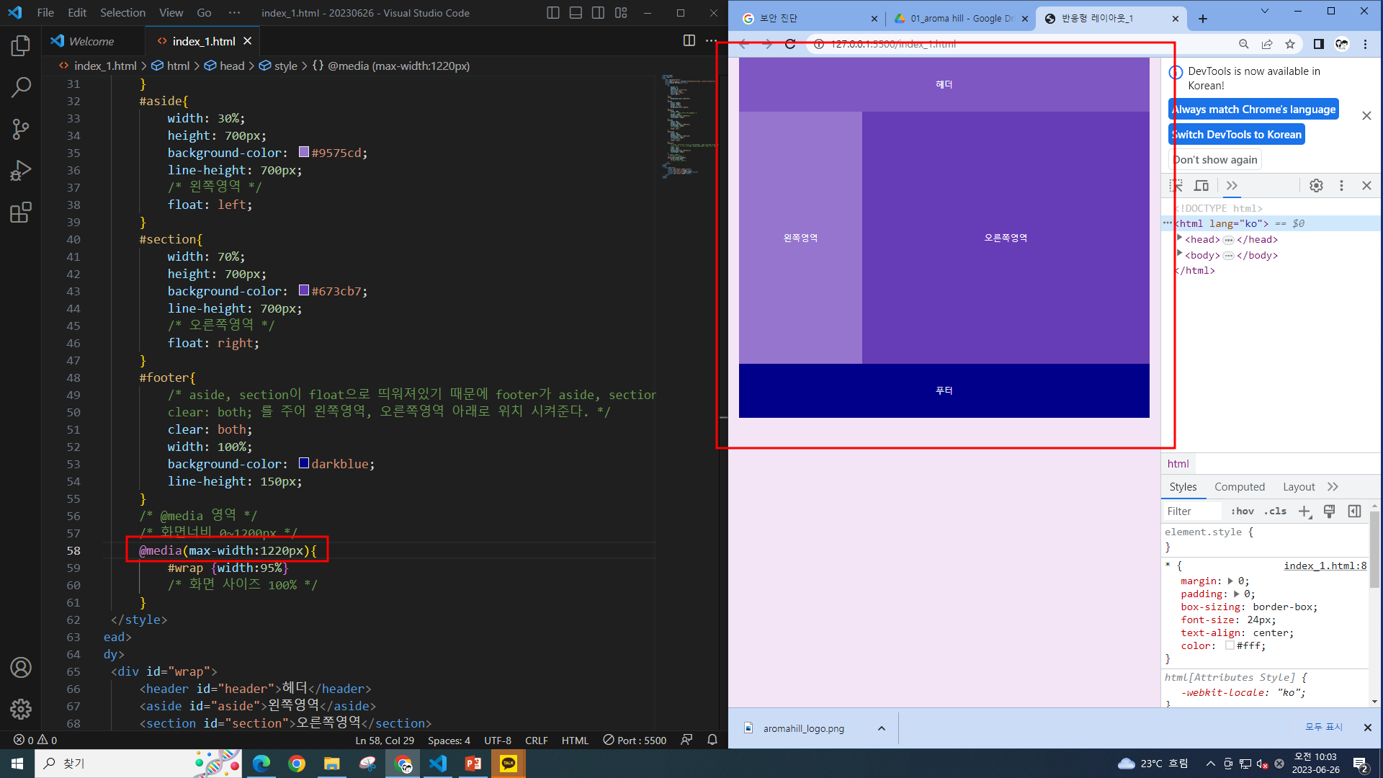Click the #9575cd color swatch
This screenshot has width=1383, height=778.
click(x=304, y=153)
